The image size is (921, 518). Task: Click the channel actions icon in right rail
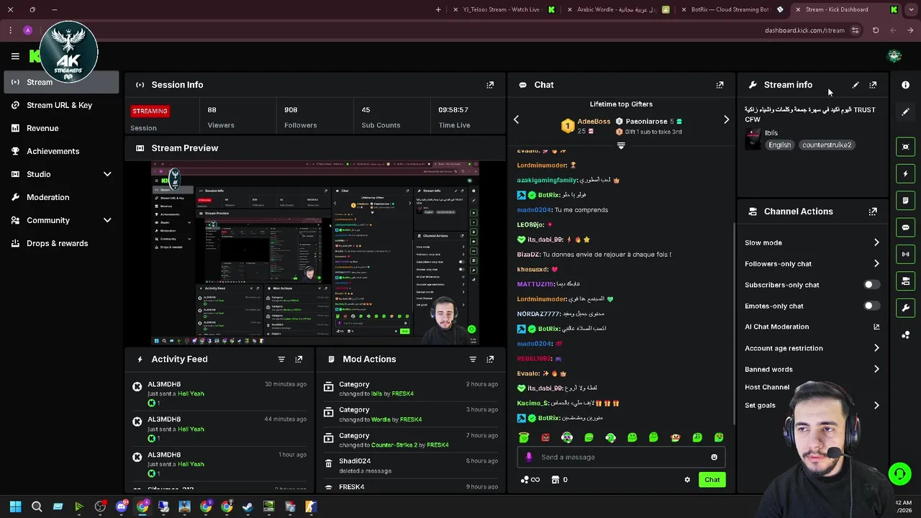(x=905, y=281)
